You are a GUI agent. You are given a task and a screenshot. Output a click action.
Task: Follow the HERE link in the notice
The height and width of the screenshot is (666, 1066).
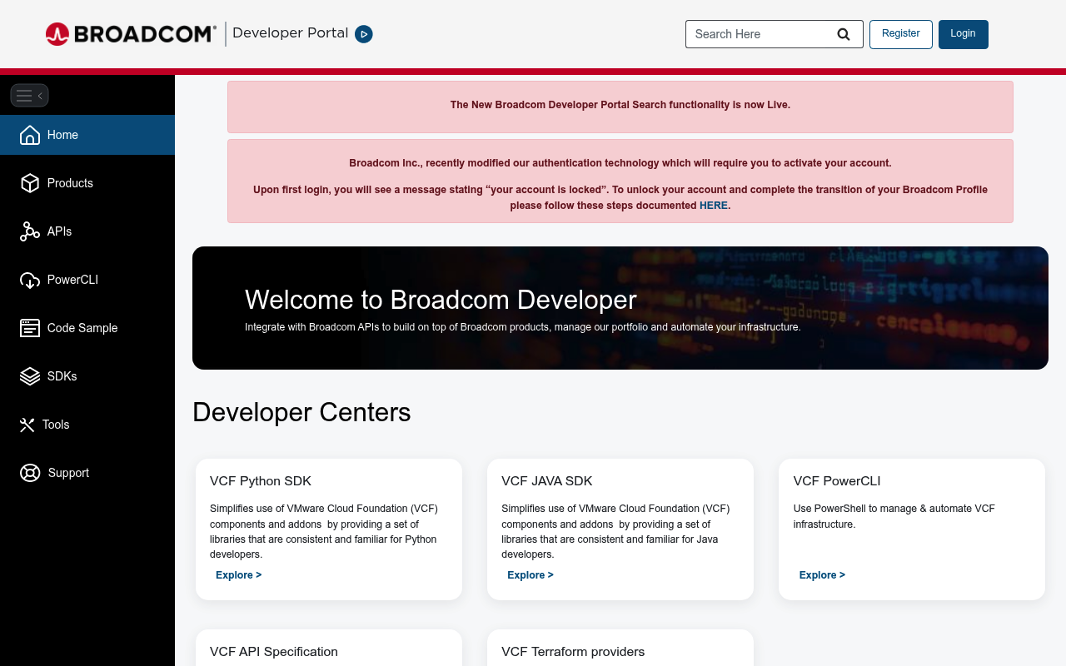[713, 206]
